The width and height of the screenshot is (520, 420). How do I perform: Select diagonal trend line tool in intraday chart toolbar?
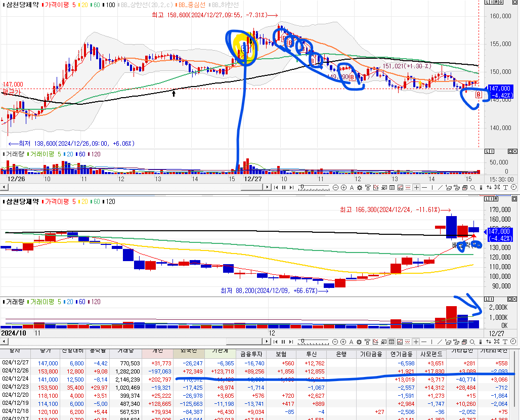(x=440, y=187)
